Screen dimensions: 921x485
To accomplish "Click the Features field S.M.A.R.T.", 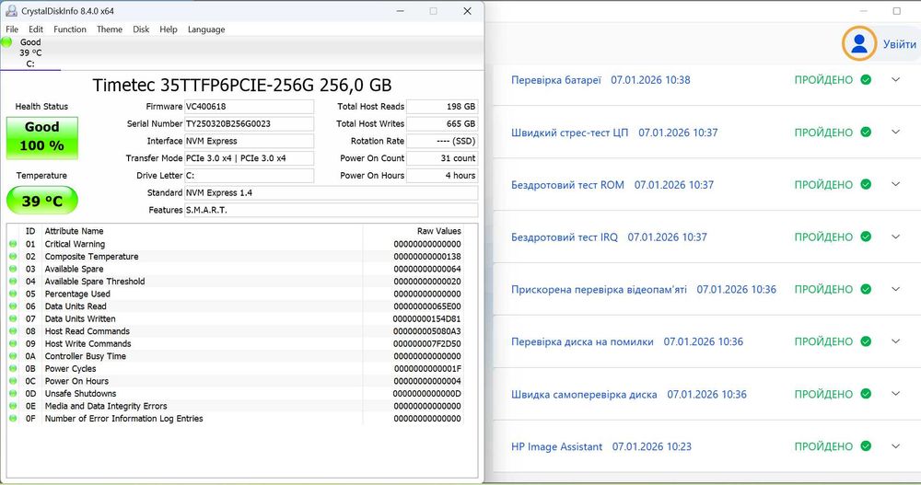I will coord(332,210).
